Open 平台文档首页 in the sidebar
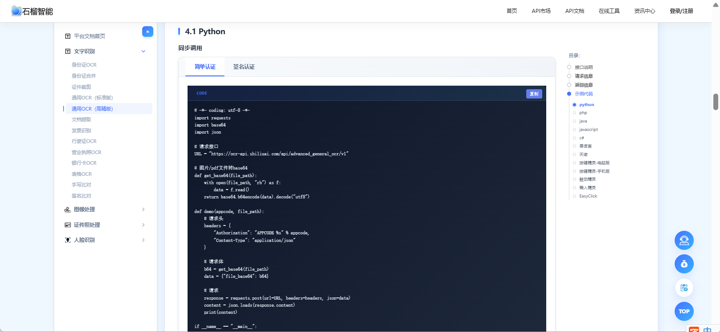This screenshot has width=720, height=332. coord(89,36)
